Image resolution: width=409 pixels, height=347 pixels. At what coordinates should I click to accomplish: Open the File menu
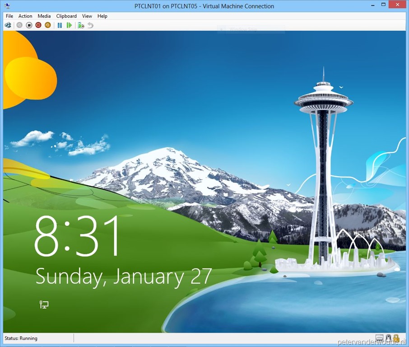pos(9,16)
